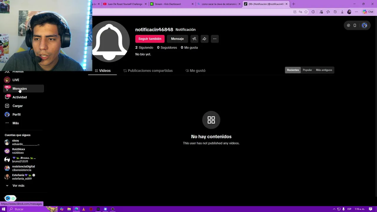The image size is (377, 212).
Task: Open Roblox from the taskbar
Action: click(105, 209)
